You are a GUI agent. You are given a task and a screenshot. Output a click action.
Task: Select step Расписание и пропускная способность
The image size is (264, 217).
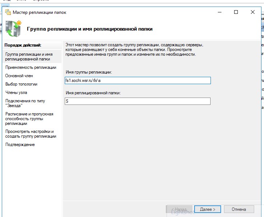pos(29,119)
